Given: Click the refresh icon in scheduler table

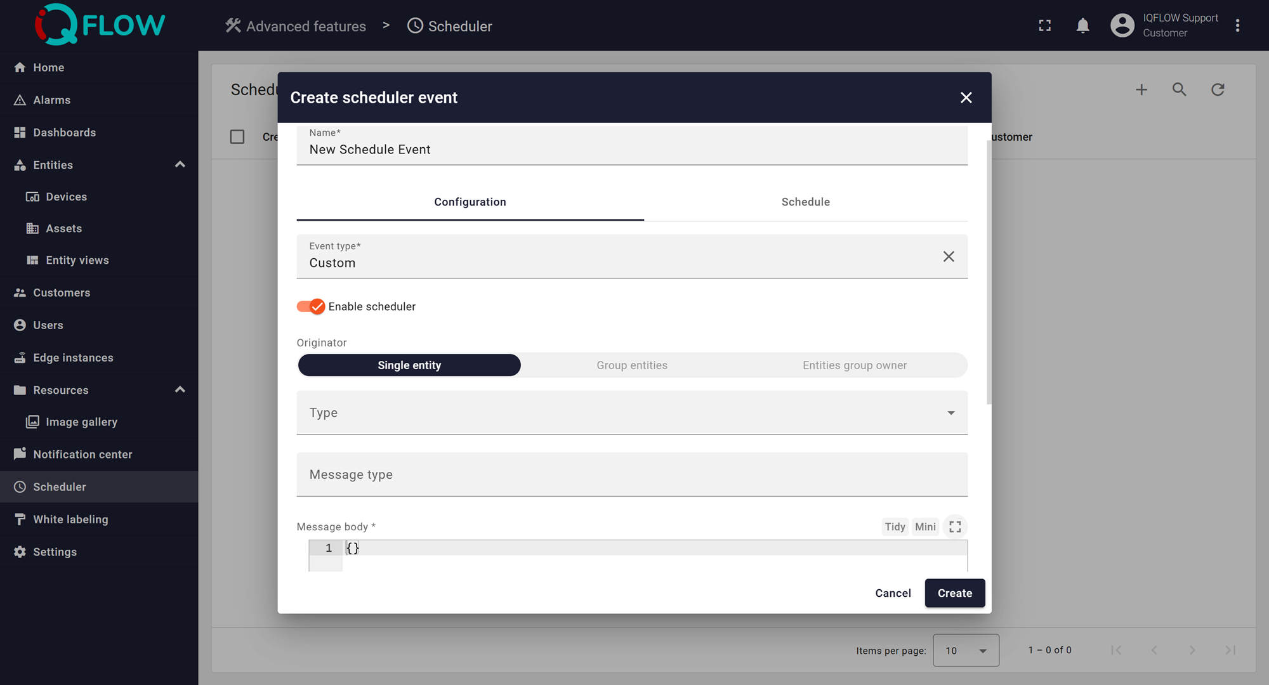Looking at the screenshot, I should (1217, 89).
